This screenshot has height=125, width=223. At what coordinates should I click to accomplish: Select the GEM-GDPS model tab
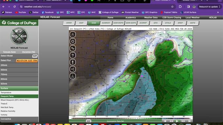point(131,23)
